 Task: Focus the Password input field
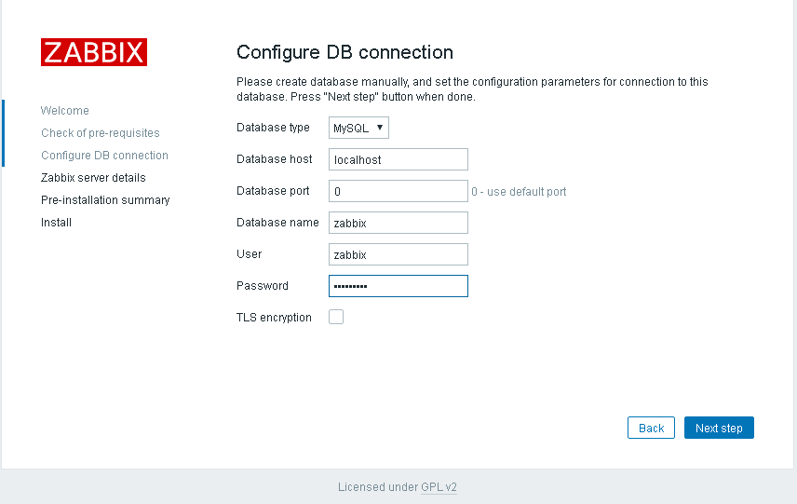(x=398, y=286)
